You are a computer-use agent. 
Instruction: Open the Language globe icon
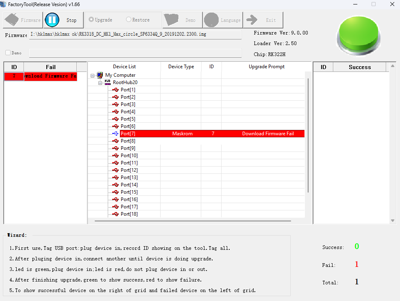point(211,20)
